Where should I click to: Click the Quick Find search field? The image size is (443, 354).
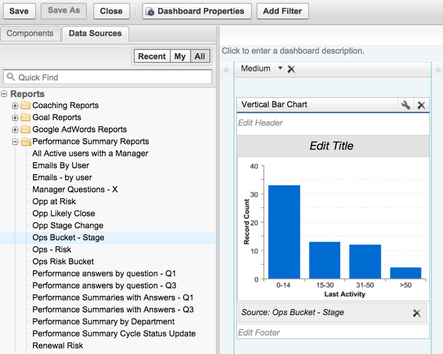pyautogui.click(x=108, y=77)
